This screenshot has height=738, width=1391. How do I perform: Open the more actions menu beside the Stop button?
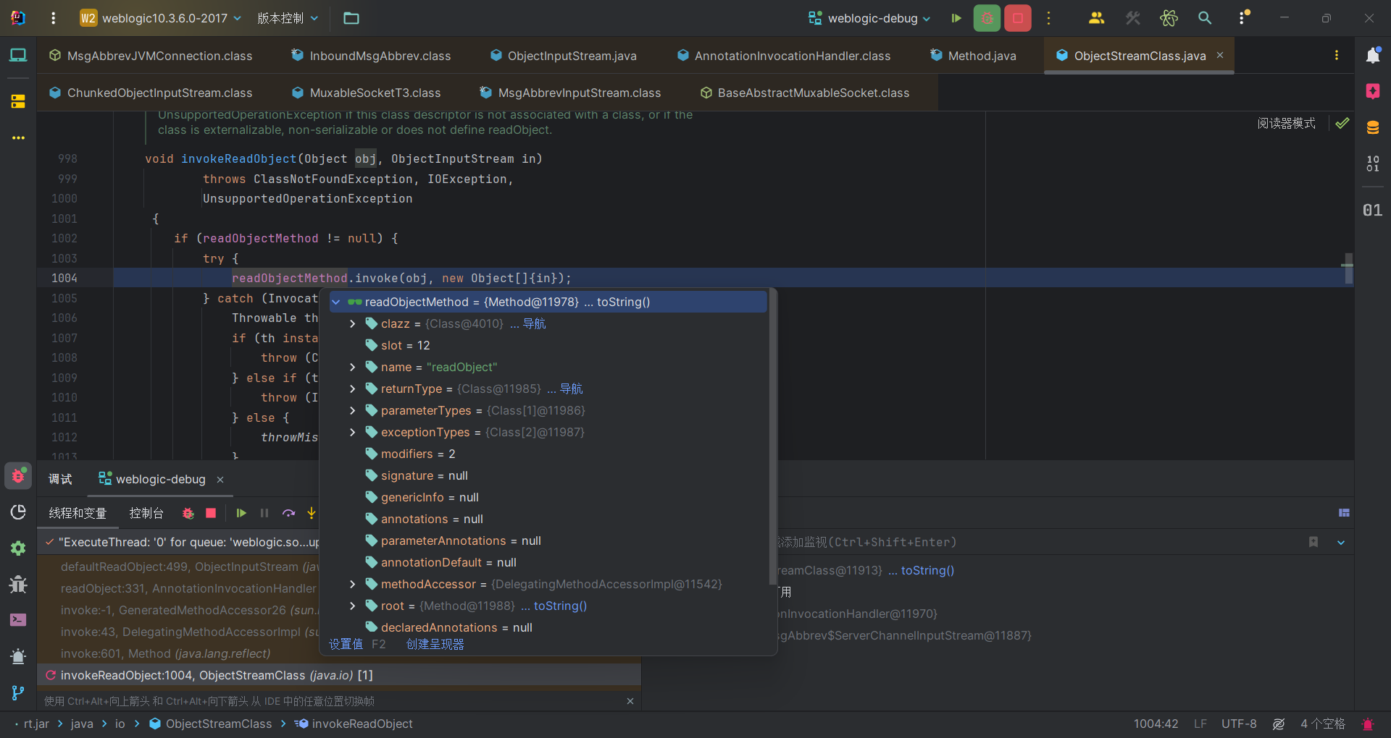(x=1048, y=18)
